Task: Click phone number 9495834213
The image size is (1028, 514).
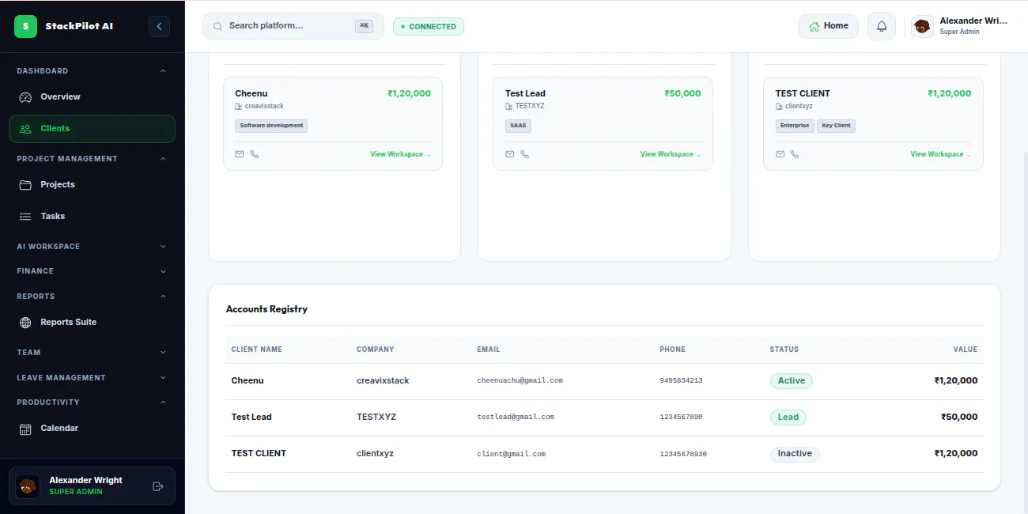Action: point(681,381)
